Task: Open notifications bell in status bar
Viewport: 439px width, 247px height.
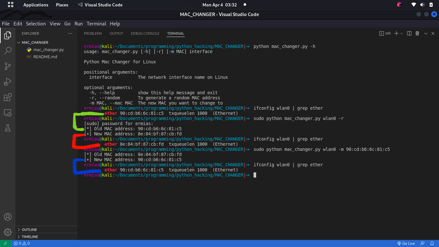Action: 432,243
